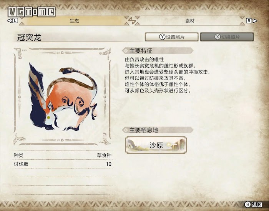Click the left arrow beside L
This screenshot has height=211, width=269.
coord(9,21)
